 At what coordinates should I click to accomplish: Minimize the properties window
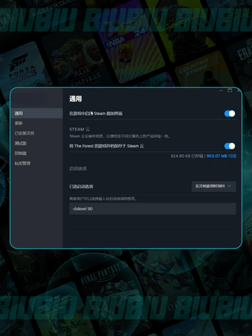pos(220,90)
